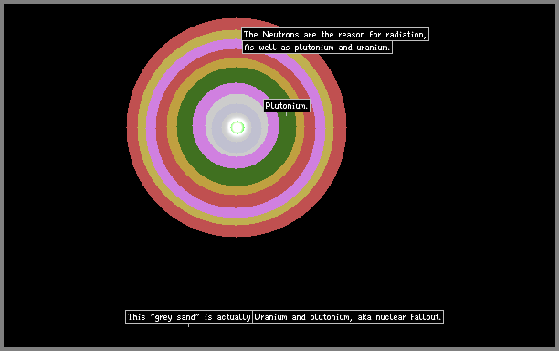Click the pointer tick below the grey sand sign
Viewport: 559px width, 351px height.
click(x=188, y=325)
